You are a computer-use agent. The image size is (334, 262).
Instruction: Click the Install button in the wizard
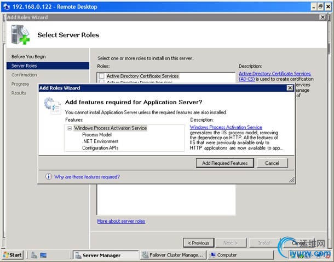click(264, 243)
